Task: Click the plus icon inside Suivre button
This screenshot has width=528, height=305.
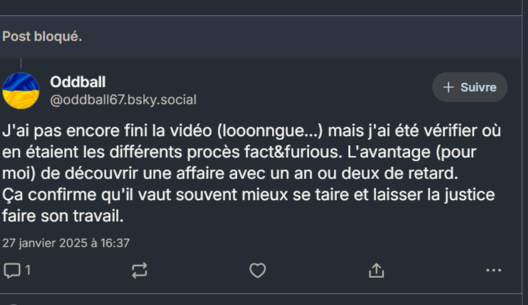Action: (x=448, y=87)
